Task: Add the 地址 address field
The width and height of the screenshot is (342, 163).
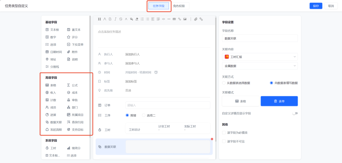Action: [51, 60]
